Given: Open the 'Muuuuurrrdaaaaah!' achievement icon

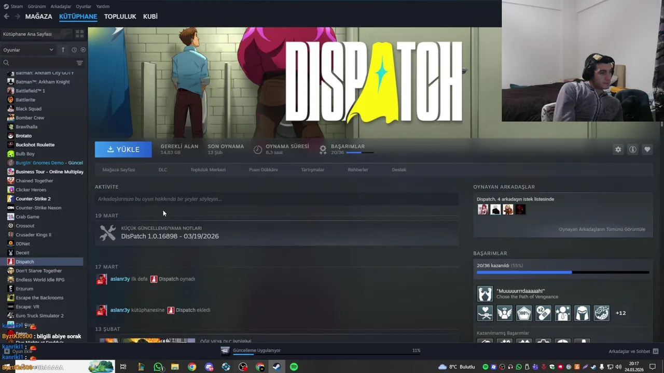Looking at the screenshot, I should tap(485, 294).
